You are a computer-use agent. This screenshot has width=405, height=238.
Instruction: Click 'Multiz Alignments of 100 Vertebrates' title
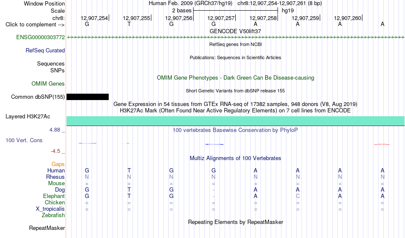pos(235,158)
